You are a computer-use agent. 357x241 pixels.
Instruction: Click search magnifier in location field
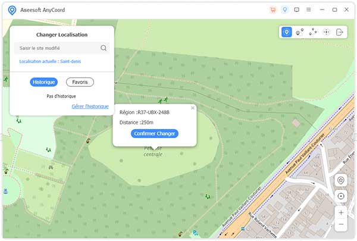104,48
